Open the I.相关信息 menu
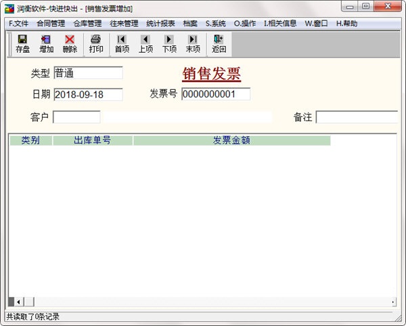 click(280, 24)
